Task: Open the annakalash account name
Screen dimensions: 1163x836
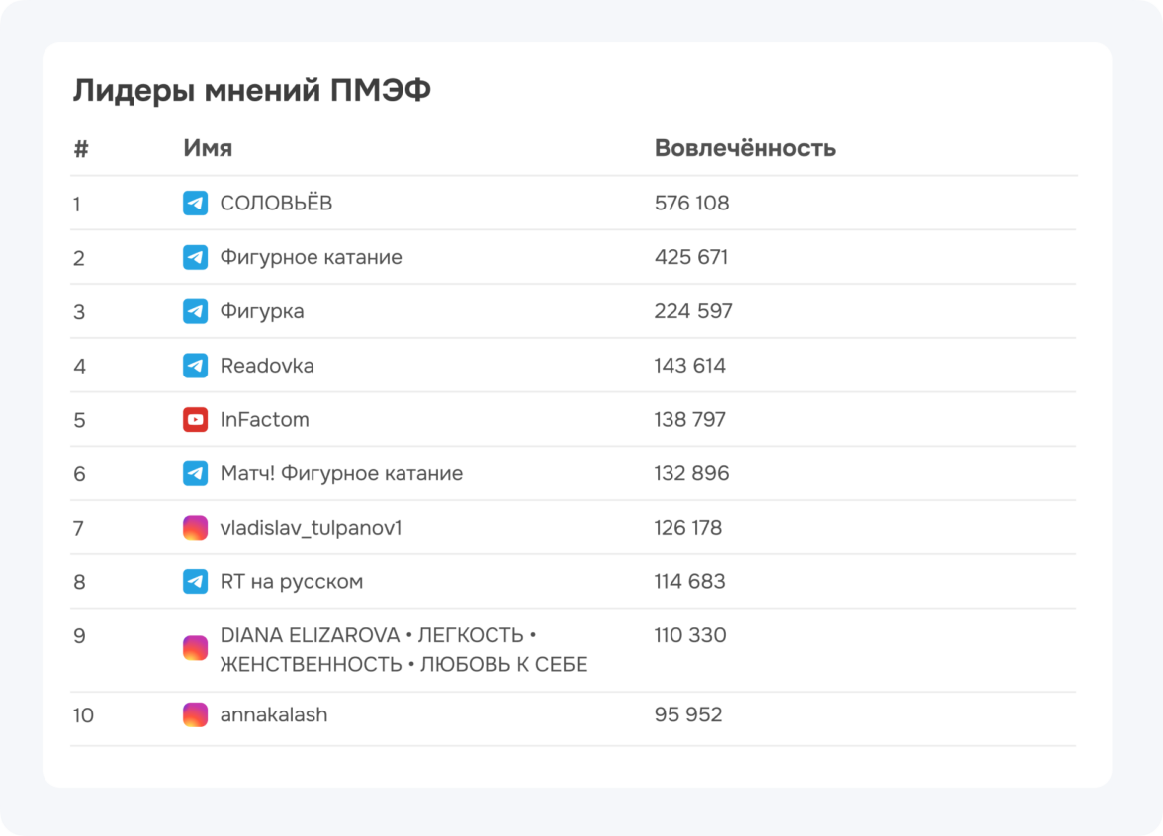Action: point(274,714)
